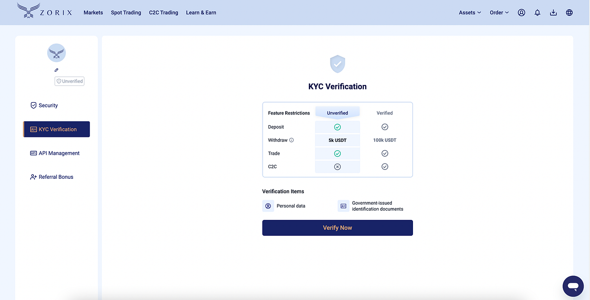Open the Order dropdown menu
The width and height of the screenshot is (590, 300).
tap(499, 12)
